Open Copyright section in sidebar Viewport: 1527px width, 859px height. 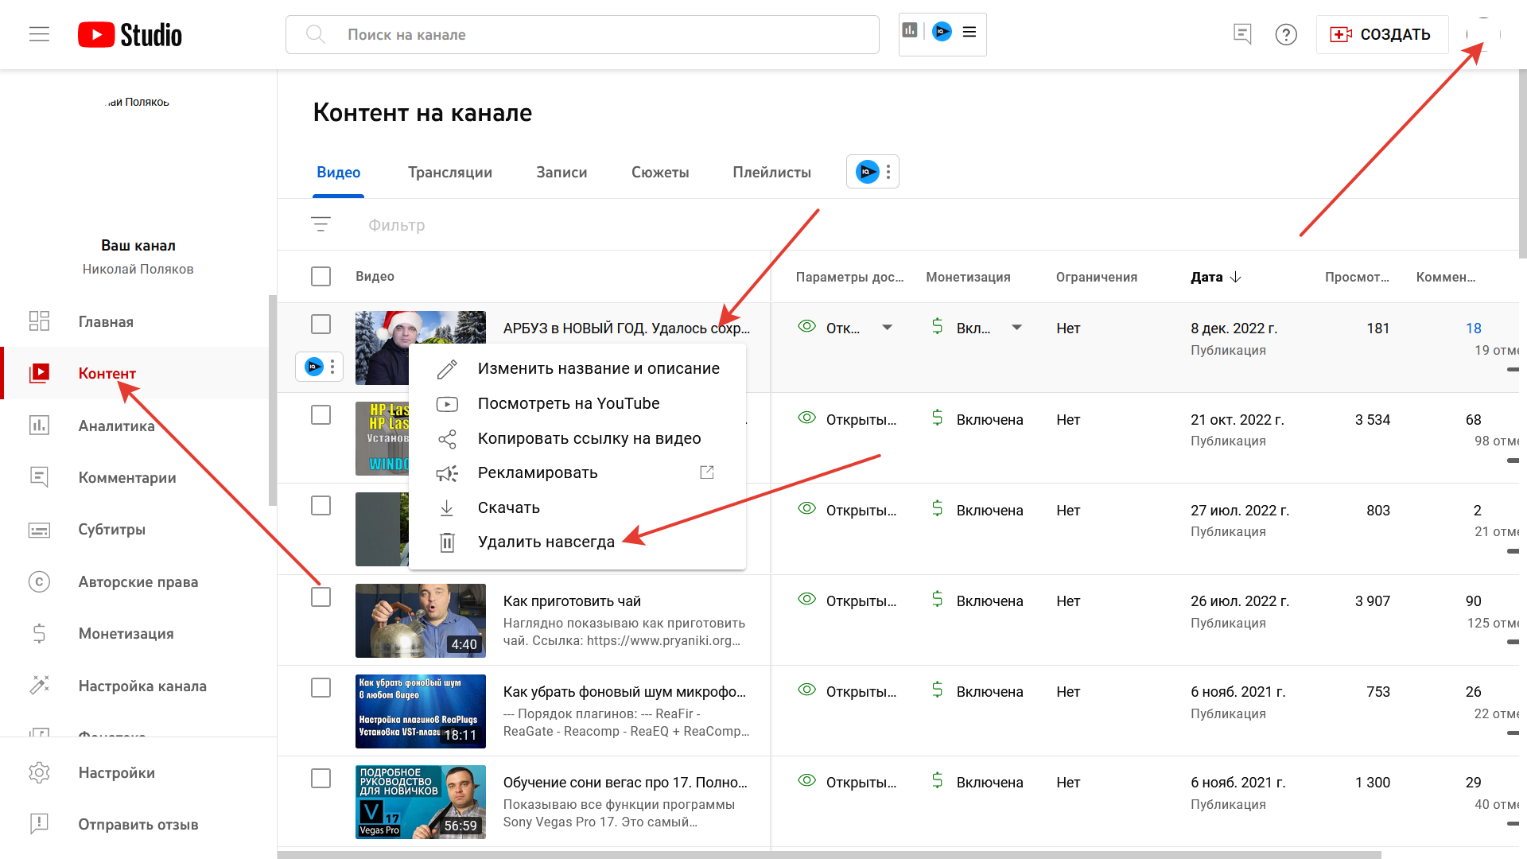tap(134, 581)
